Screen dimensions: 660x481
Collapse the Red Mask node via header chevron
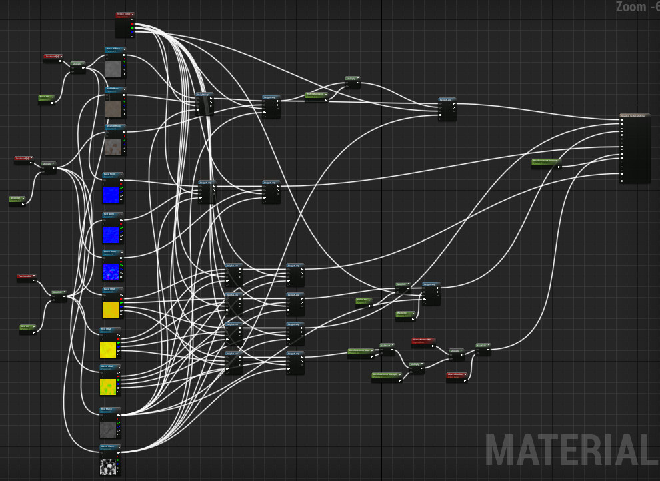[x=119, y=409]
